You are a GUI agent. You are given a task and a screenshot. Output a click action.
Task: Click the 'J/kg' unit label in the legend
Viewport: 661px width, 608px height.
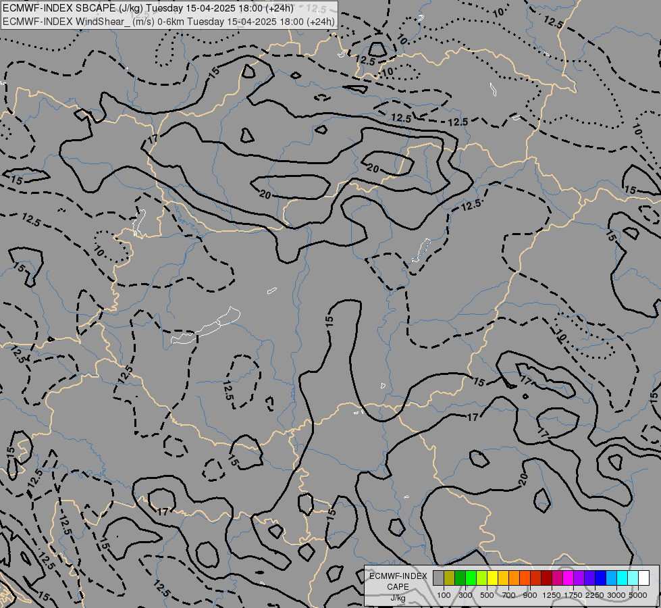398,598
